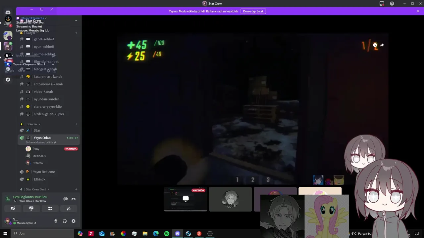Viewport: 424px width, 238px height.
Task: Add a channel to Sosyal category
Action: pos(76,33)
